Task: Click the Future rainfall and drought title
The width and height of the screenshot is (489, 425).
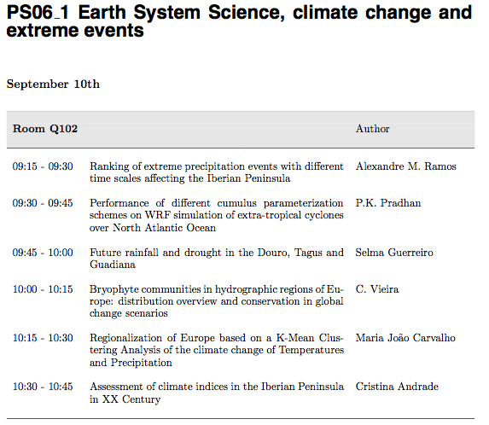Action: tap(217, 259)
